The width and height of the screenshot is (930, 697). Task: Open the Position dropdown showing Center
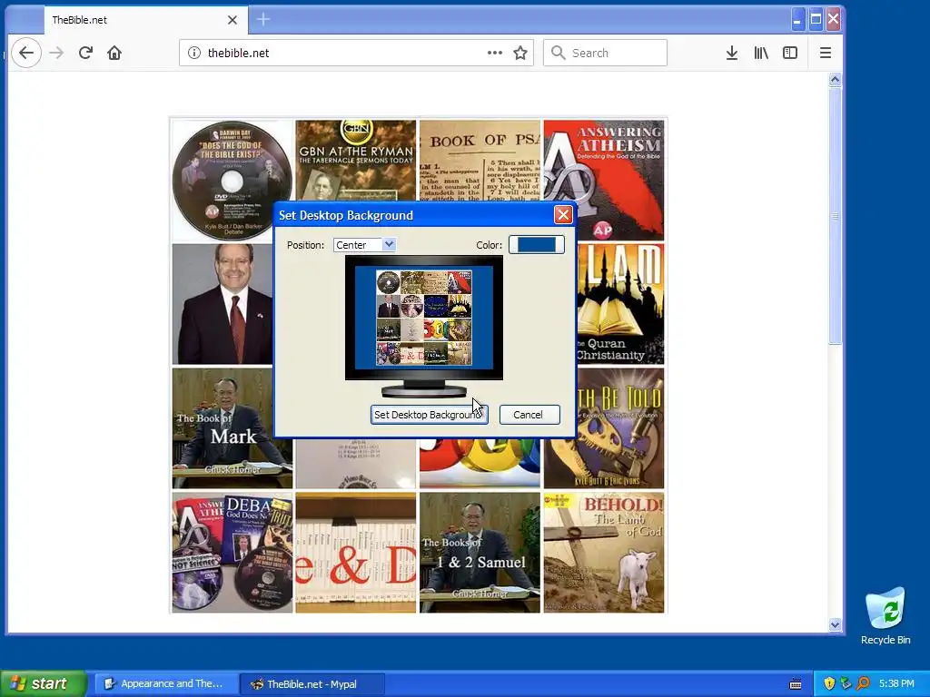(x=364, y=245)
